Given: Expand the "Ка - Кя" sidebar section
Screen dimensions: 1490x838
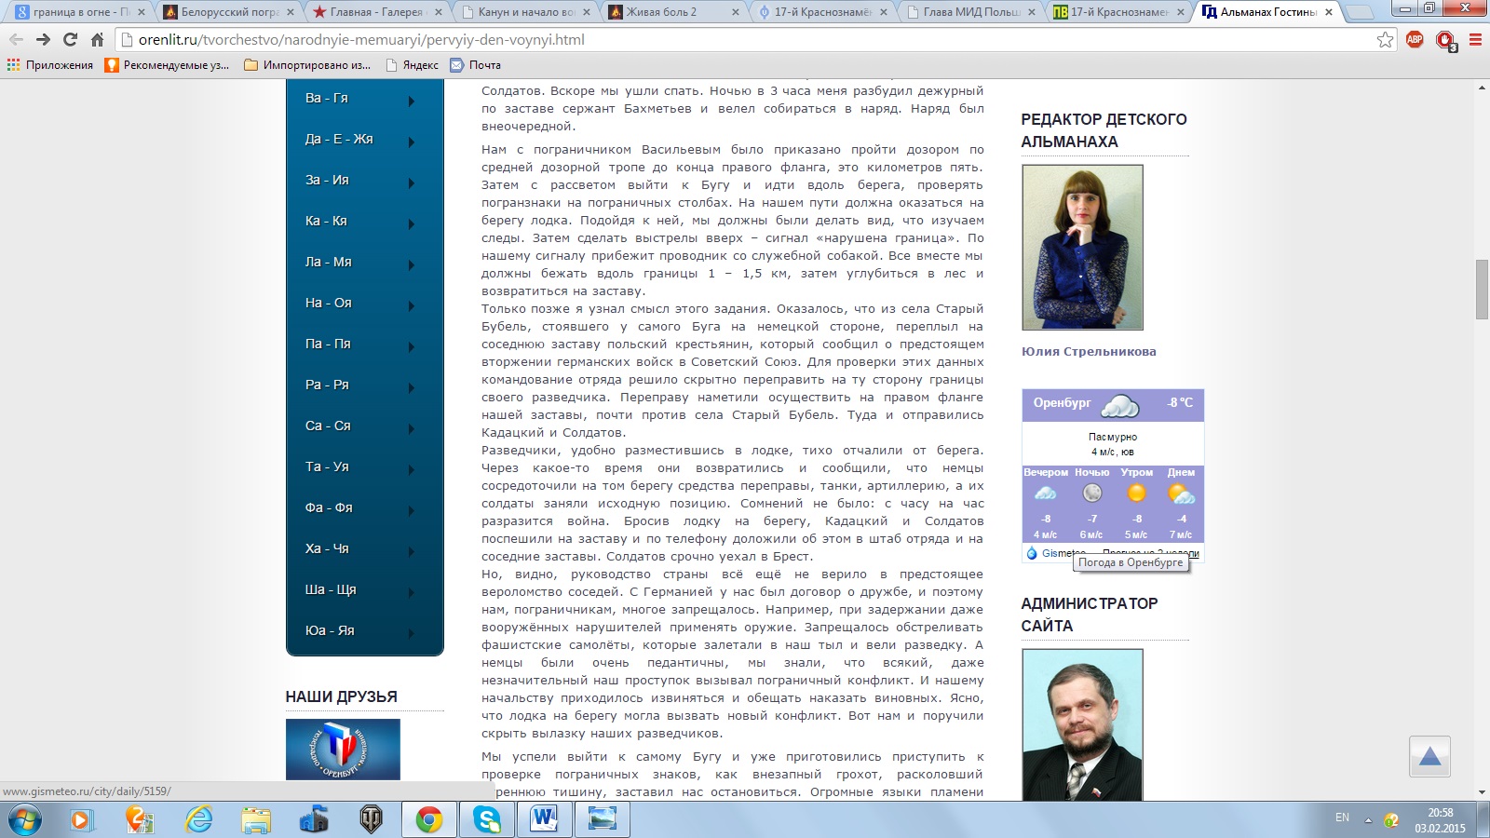Looking at the screenshot, I should click(364, 222).
